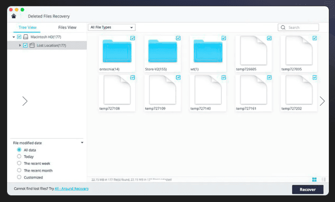This screenshot has height=202, width=335.
Task: Uncheck the temp727108 file checkbox
Action: 132,77
